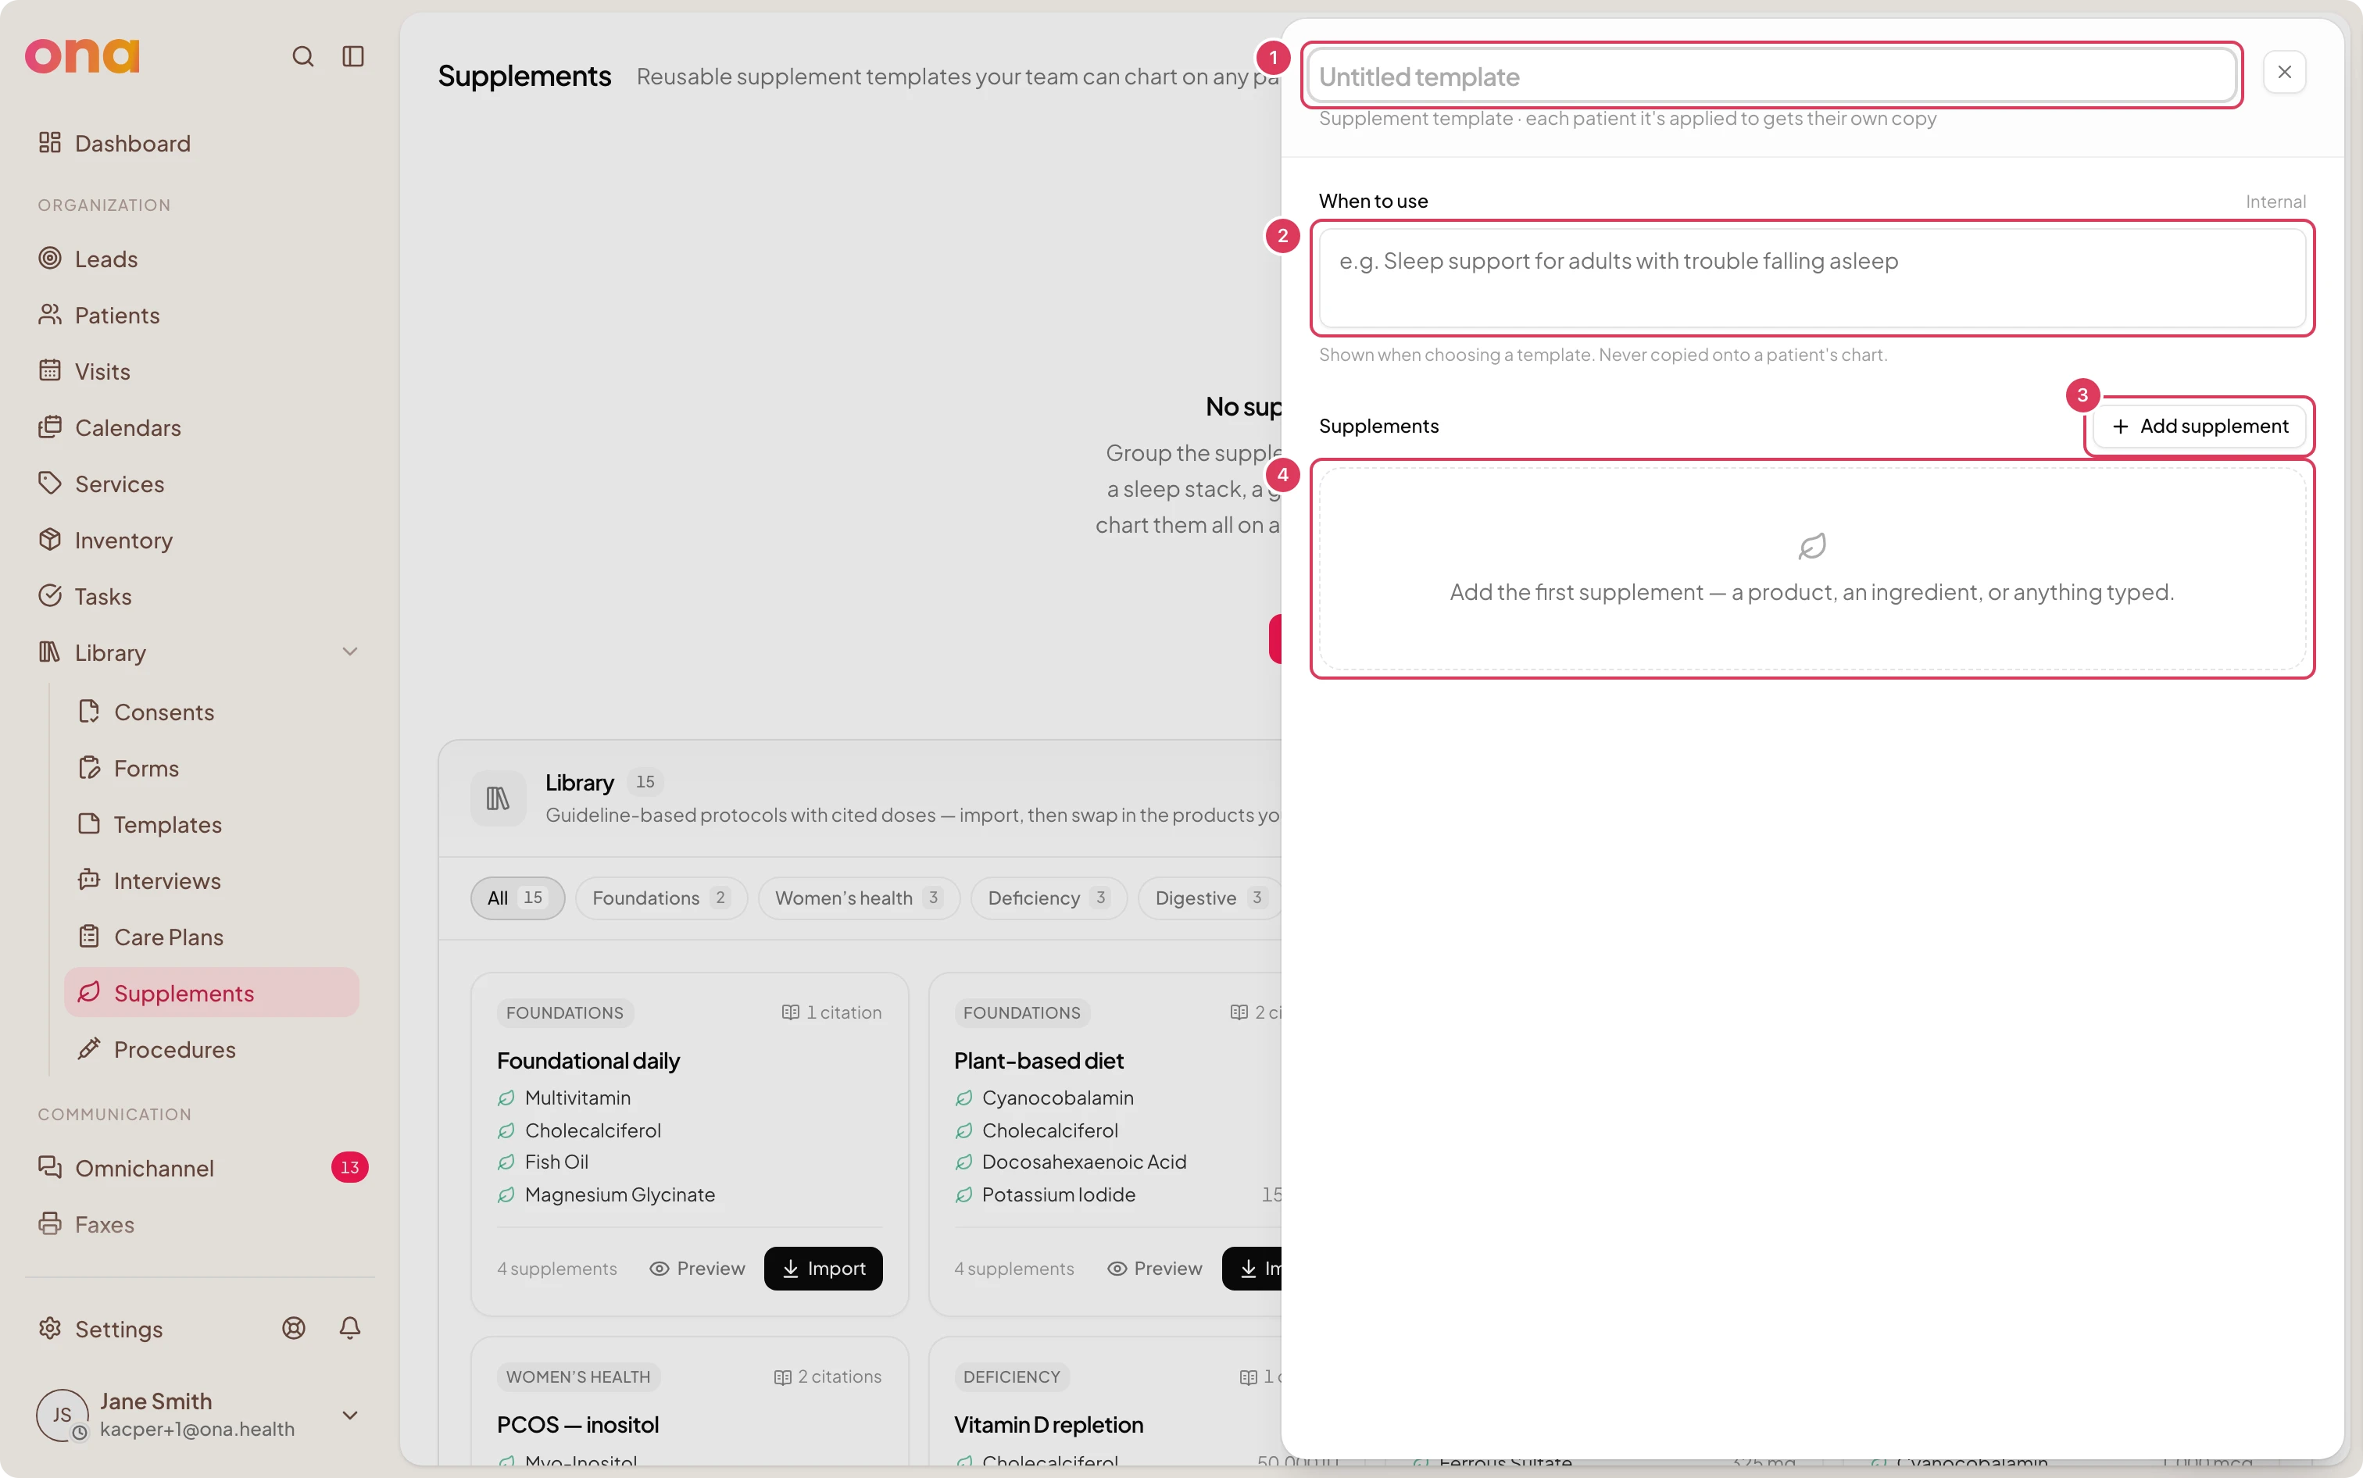Open Dashboard from sidebar
This screenshot has width=2363, height=1478.
200,144
